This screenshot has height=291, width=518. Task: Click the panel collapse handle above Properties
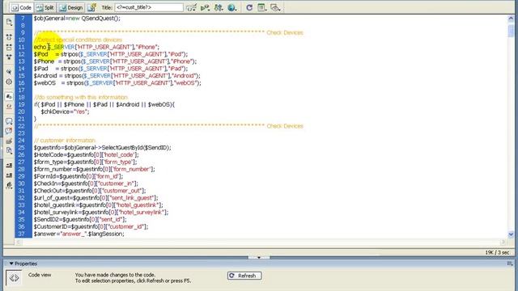tap(259, 257)
